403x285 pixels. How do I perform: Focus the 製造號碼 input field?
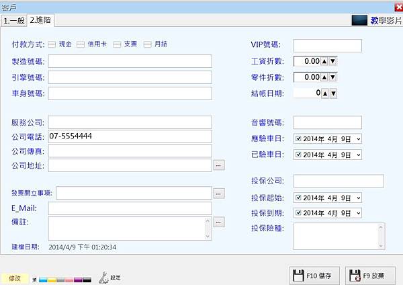click(x=130, y=61)
